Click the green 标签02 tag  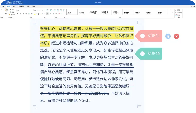pyautogui.click(x=149, y=54)
